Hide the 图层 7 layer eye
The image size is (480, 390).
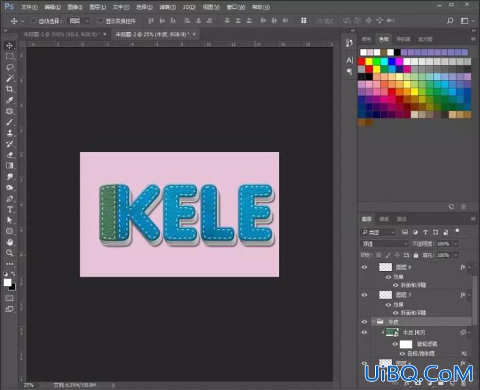point(364,295)
